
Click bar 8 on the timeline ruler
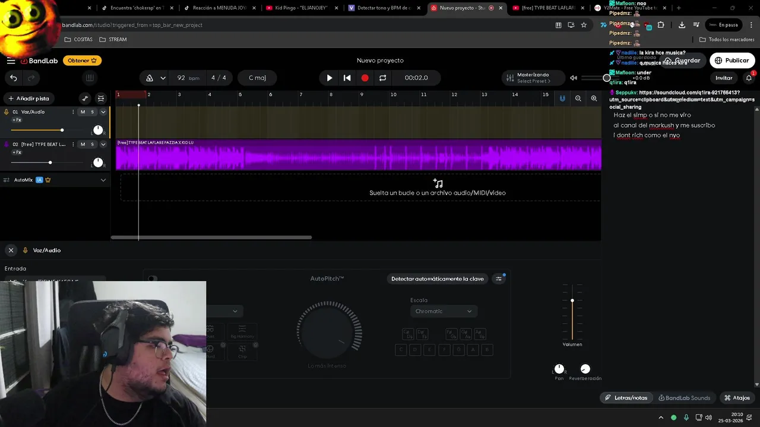pyautogui.click(x=331, y=95)
